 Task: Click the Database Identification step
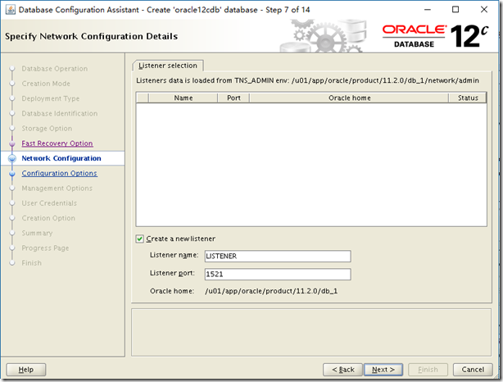(59, 113)
